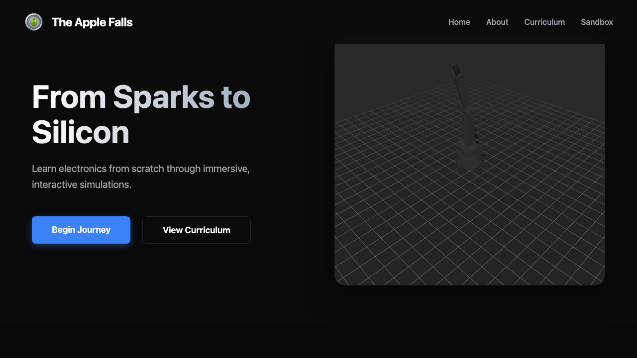Click the View Curriculum button
The width and height of the screenshot is (637, 358).
coord(197,230)
